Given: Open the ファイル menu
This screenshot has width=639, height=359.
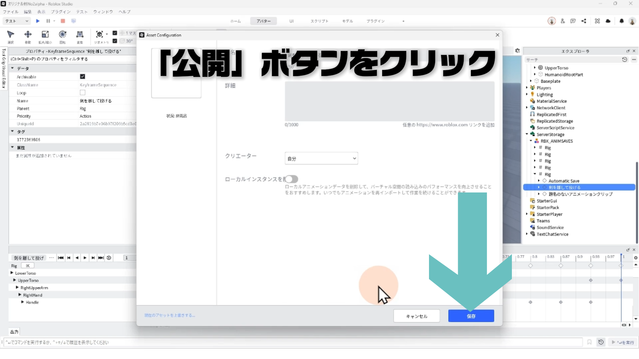Looking at the screenshot, I should pyautogui.click(x=11, y=12).
